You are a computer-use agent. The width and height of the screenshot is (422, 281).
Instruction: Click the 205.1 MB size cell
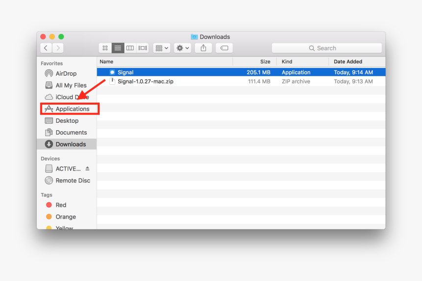(259, 72)
